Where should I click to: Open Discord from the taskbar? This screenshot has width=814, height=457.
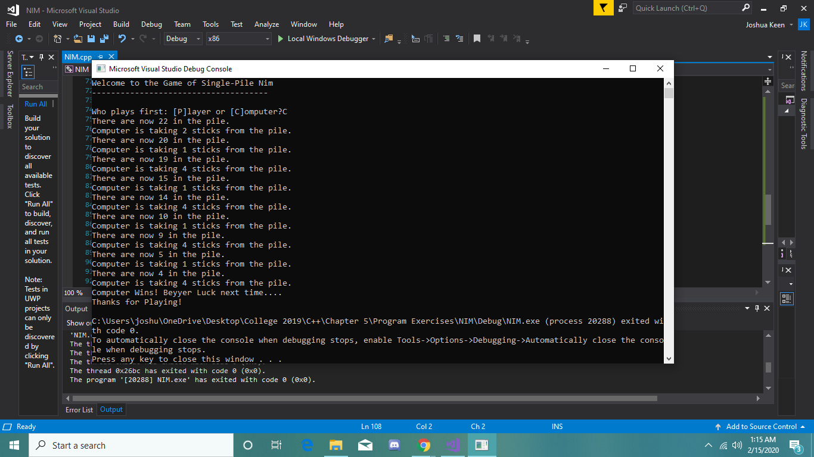tap(394, 445)
